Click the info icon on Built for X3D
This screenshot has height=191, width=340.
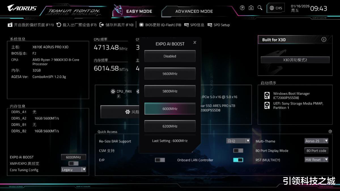324,40
